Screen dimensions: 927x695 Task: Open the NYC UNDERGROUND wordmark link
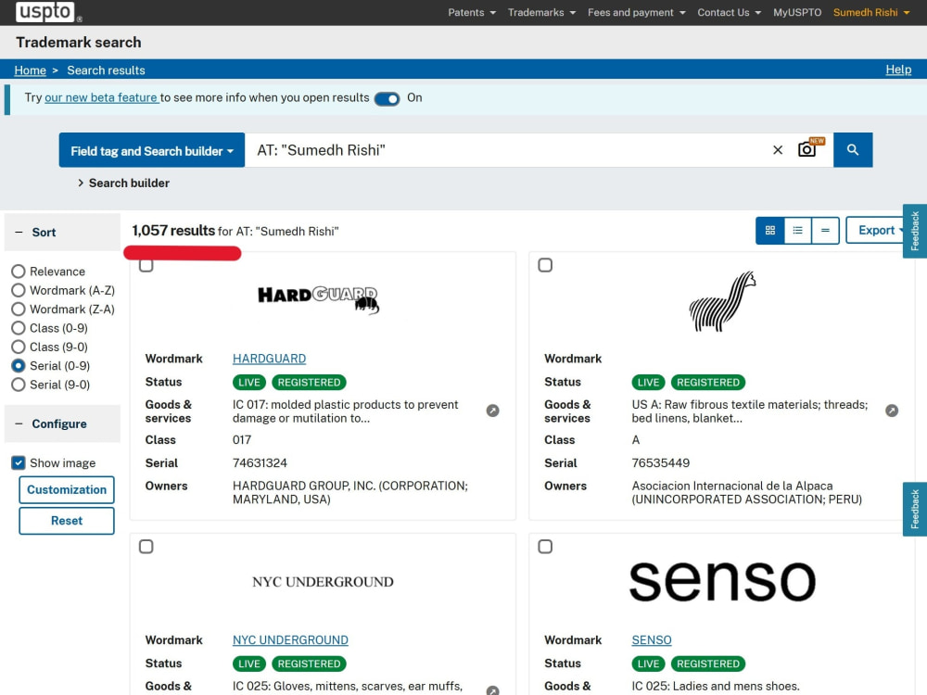click(x=290, y=640)
